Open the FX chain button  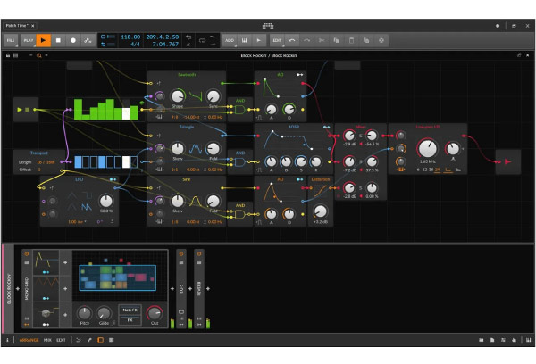pyautogui.click(x=130, y=320)
